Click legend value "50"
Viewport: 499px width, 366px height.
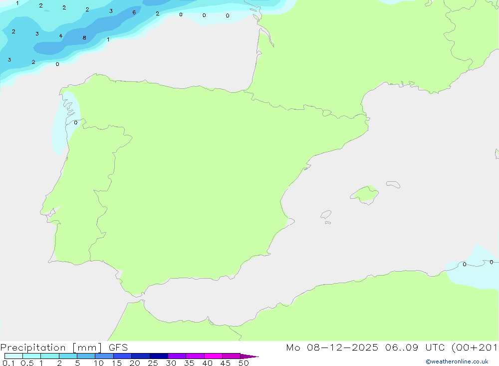(244, 363)
